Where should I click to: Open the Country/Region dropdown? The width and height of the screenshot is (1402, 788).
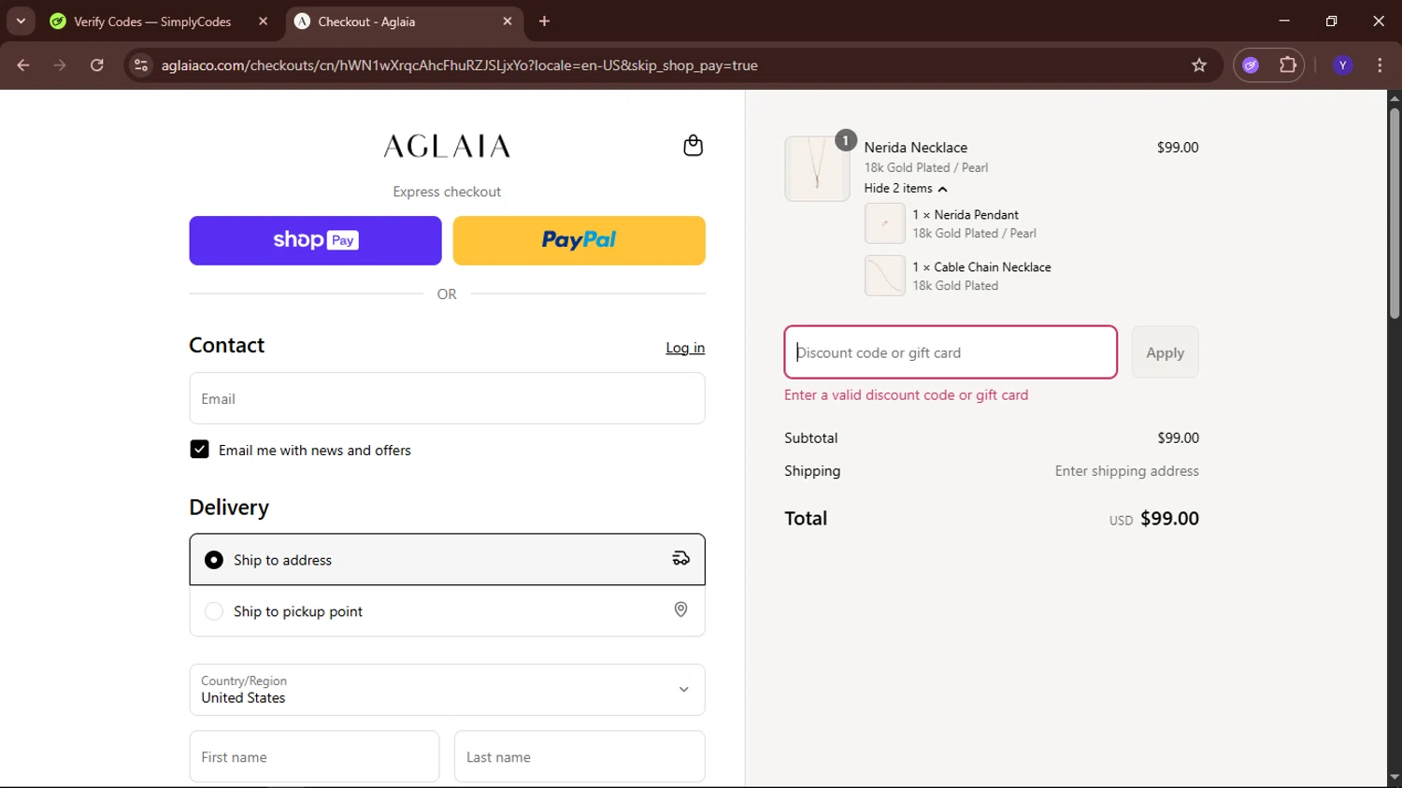coord(447,690)
